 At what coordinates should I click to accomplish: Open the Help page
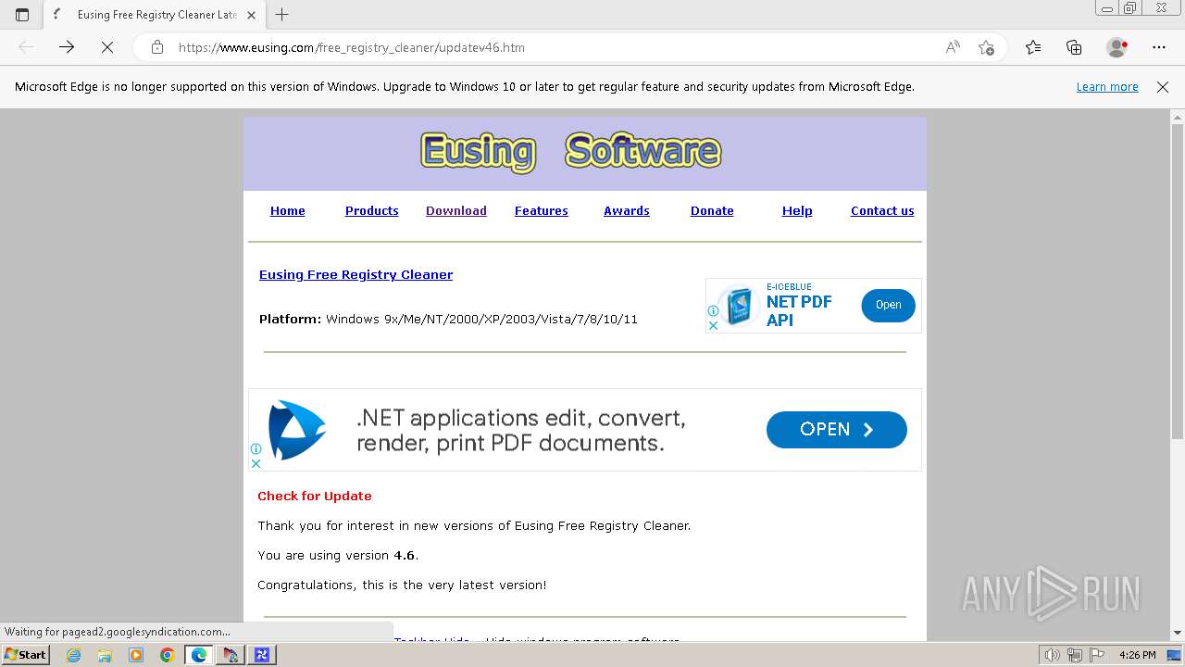click(797, 210)
